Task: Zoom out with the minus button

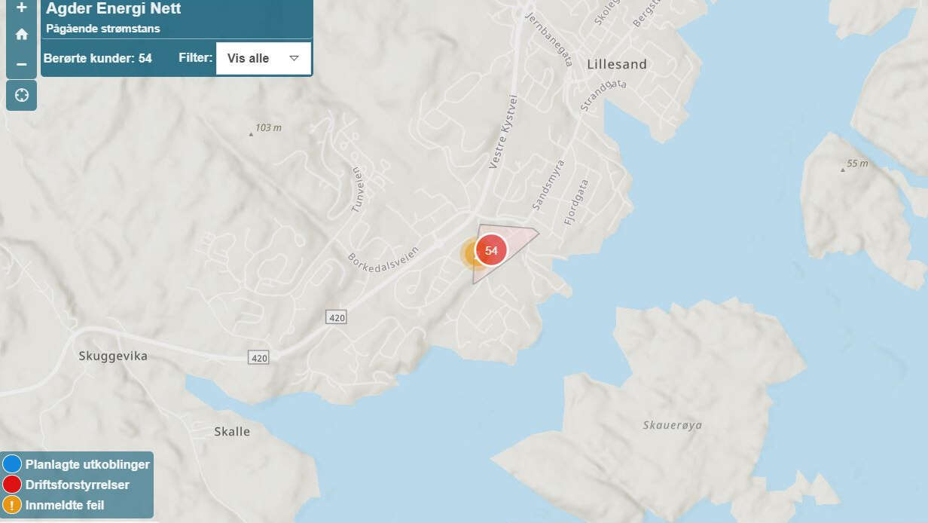Action: [x=21, y=64]
